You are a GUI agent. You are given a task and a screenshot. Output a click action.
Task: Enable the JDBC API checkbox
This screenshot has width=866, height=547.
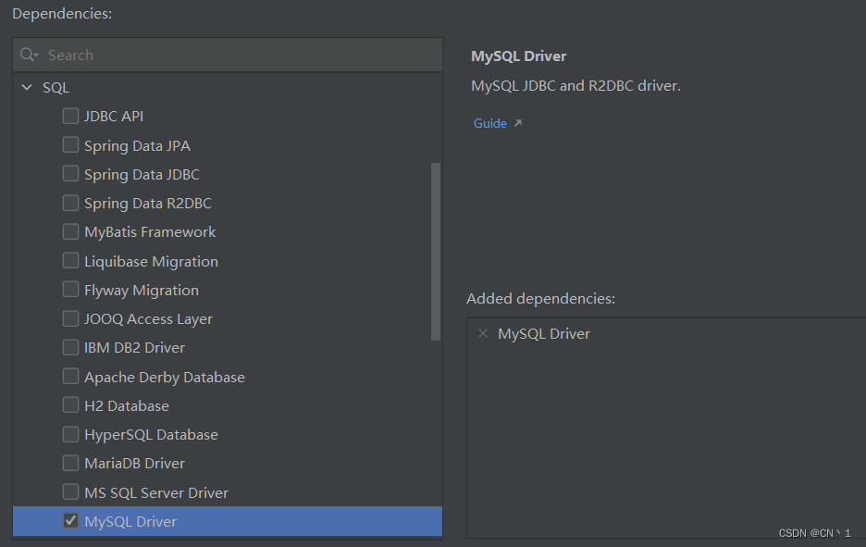click(70, 116)
